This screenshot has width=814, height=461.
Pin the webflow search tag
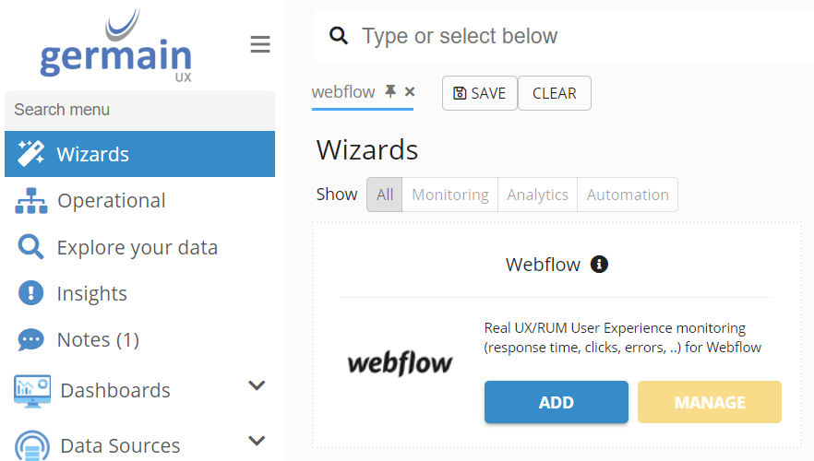point(390,91)
